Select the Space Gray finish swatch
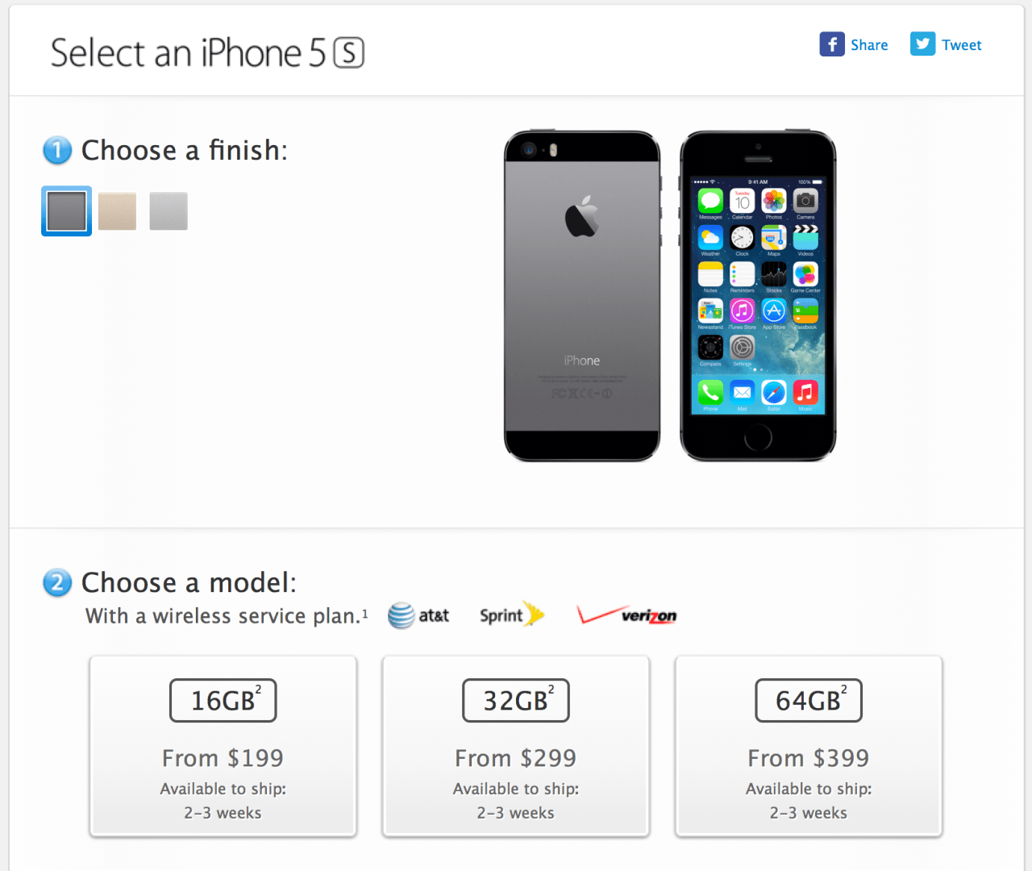The image size is (1032, 871). point(66,211)
